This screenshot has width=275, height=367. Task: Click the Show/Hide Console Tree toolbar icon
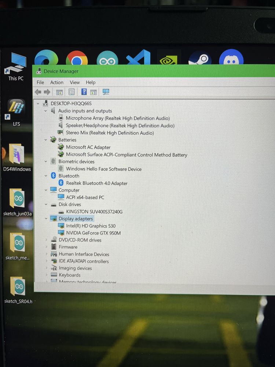coord(59,92)
